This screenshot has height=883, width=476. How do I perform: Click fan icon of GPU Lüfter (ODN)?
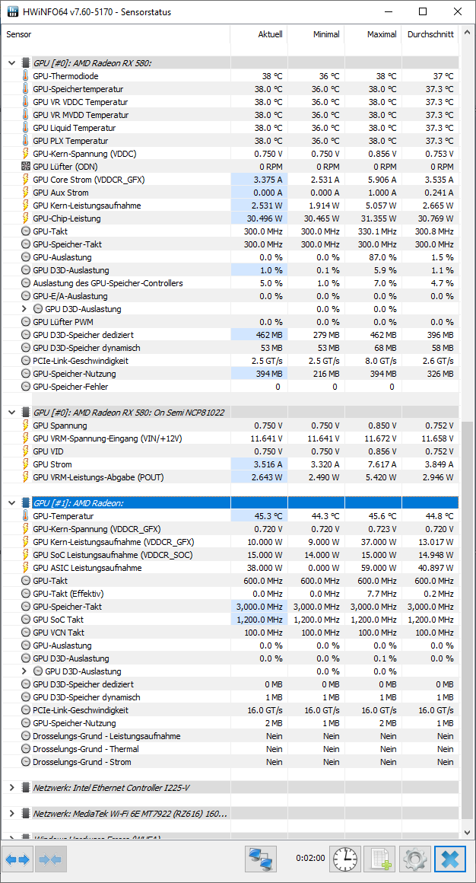point(25,167)
